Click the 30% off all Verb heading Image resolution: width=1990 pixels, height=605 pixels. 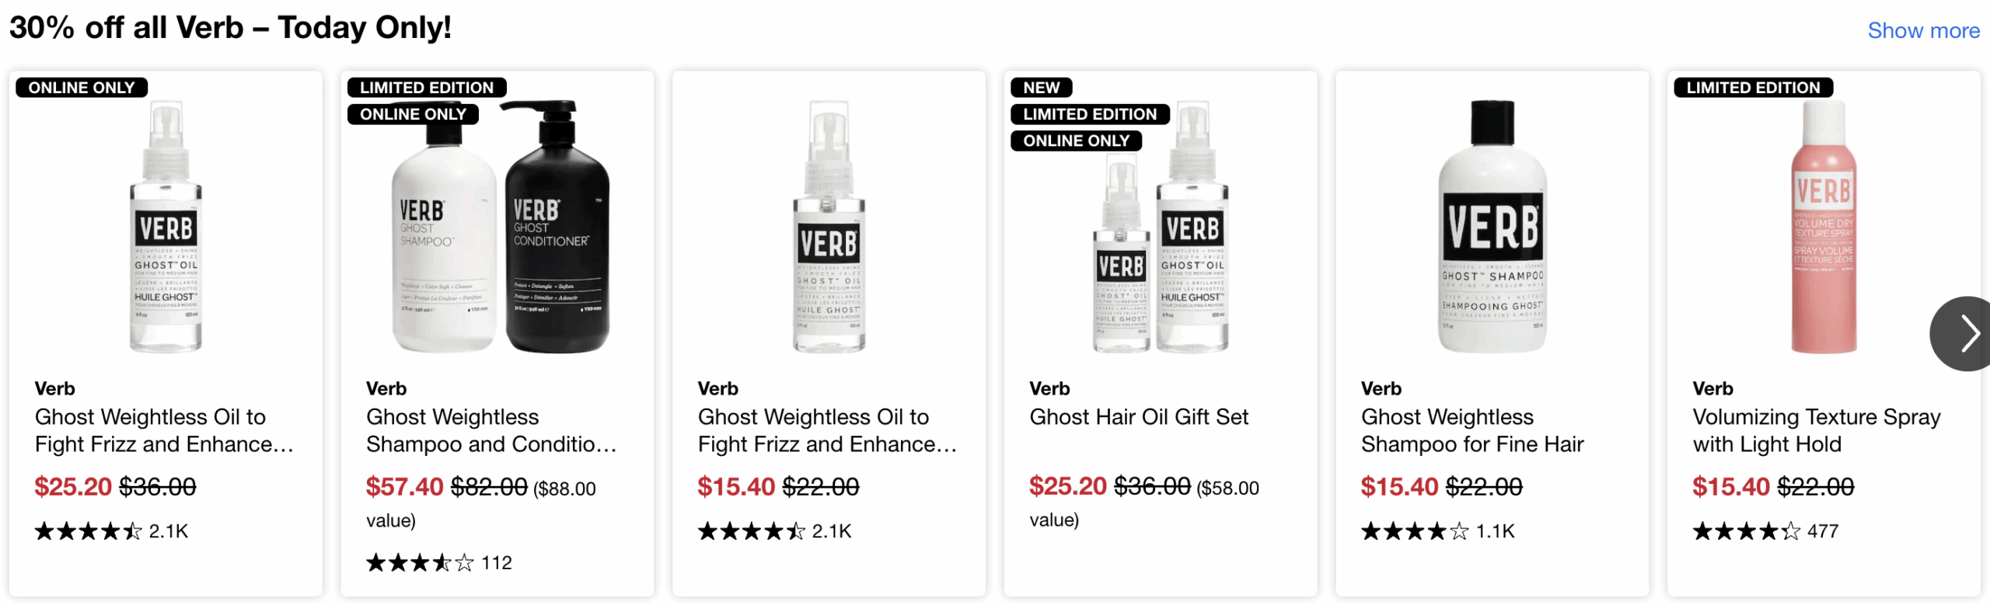[230, 28]
